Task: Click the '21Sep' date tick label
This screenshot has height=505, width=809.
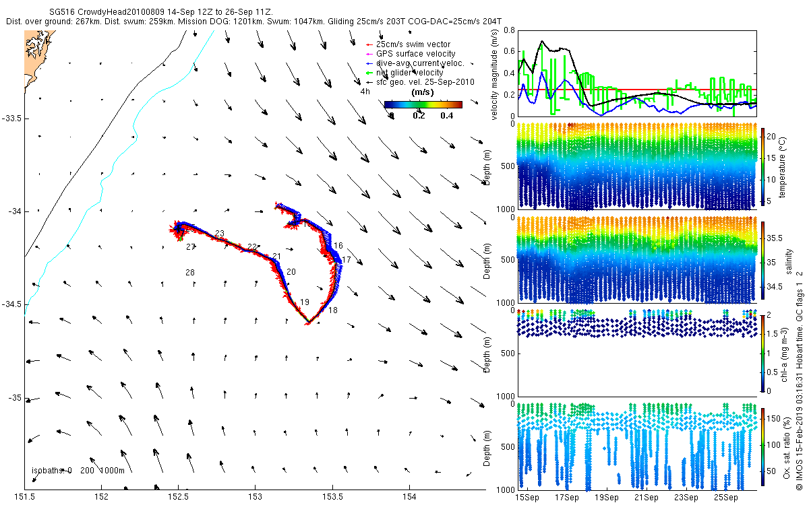Action: pos(647,498)
